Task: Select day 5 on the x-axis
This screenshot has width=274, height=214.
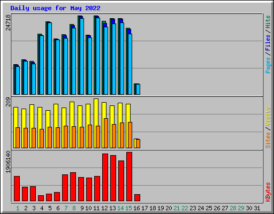Action: tap(50, 208)
